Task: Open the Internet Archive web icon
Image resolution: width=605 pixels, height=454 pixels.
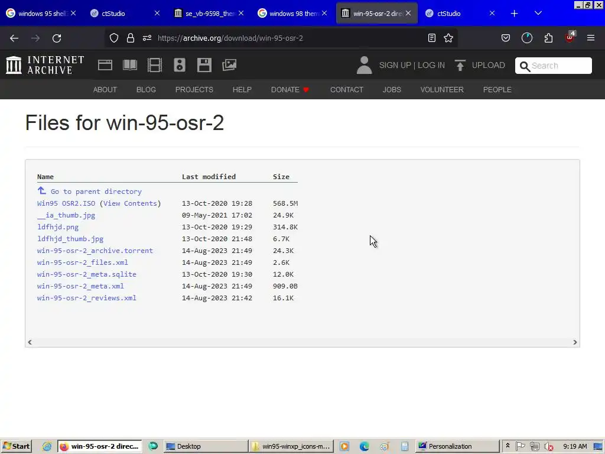Action: (105, 65)
